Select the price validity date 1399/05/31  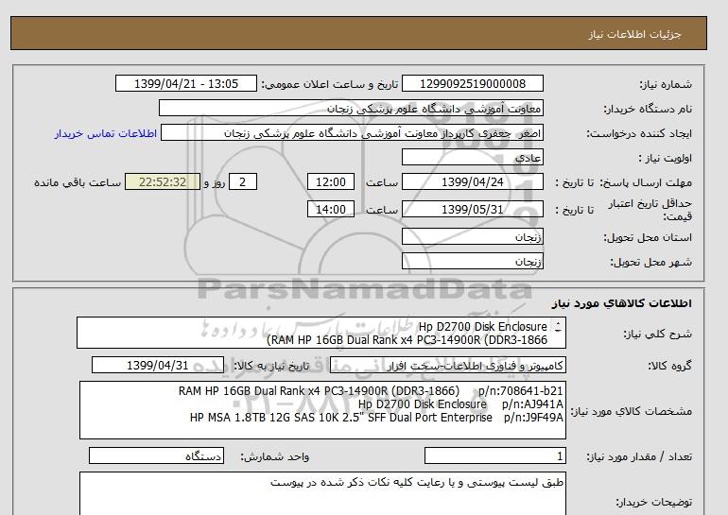pos(472,209)
